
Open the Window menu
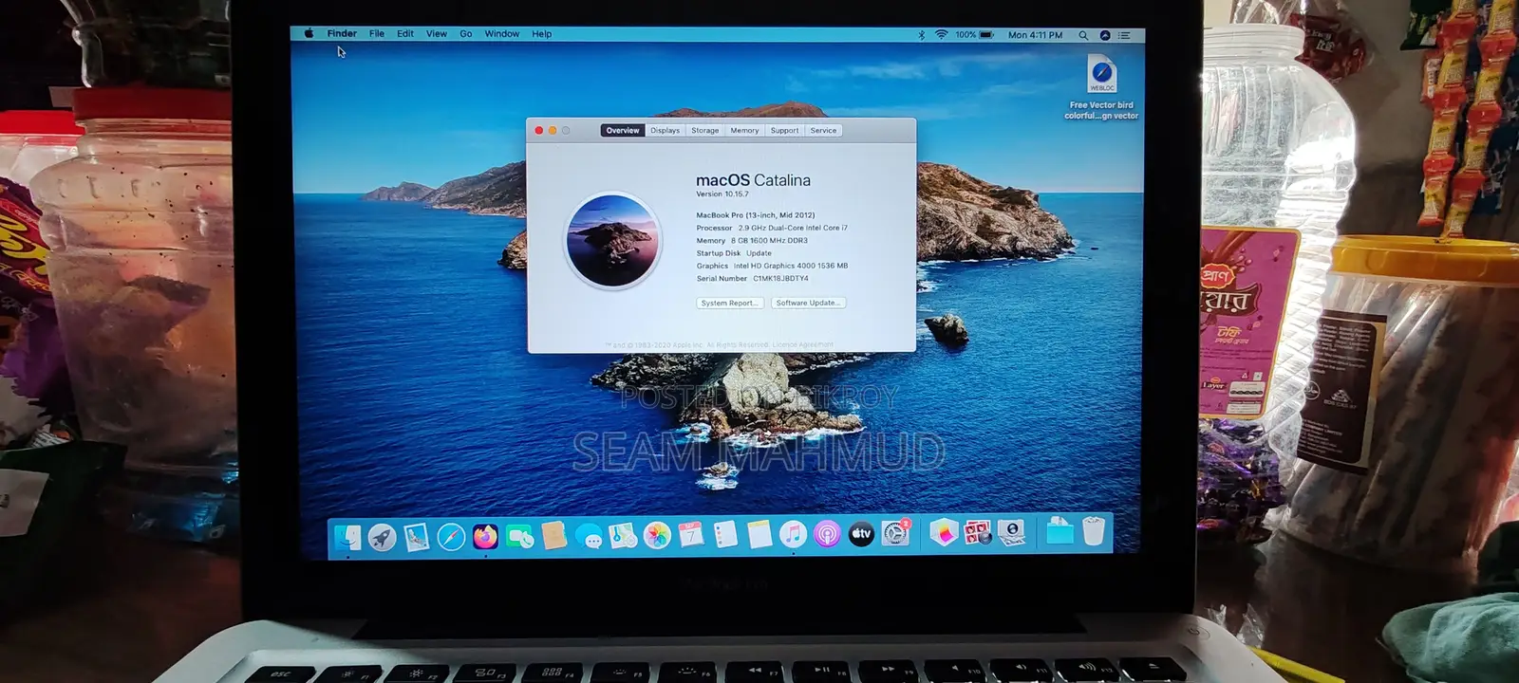point(502,33)
